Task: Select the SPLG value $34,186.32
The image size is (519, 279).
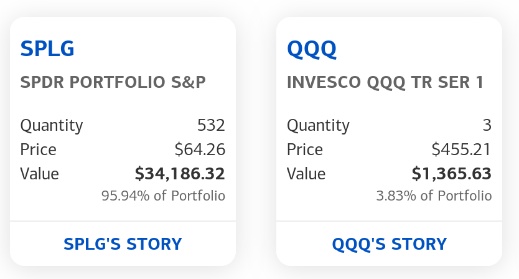Action: click(180, 174)
